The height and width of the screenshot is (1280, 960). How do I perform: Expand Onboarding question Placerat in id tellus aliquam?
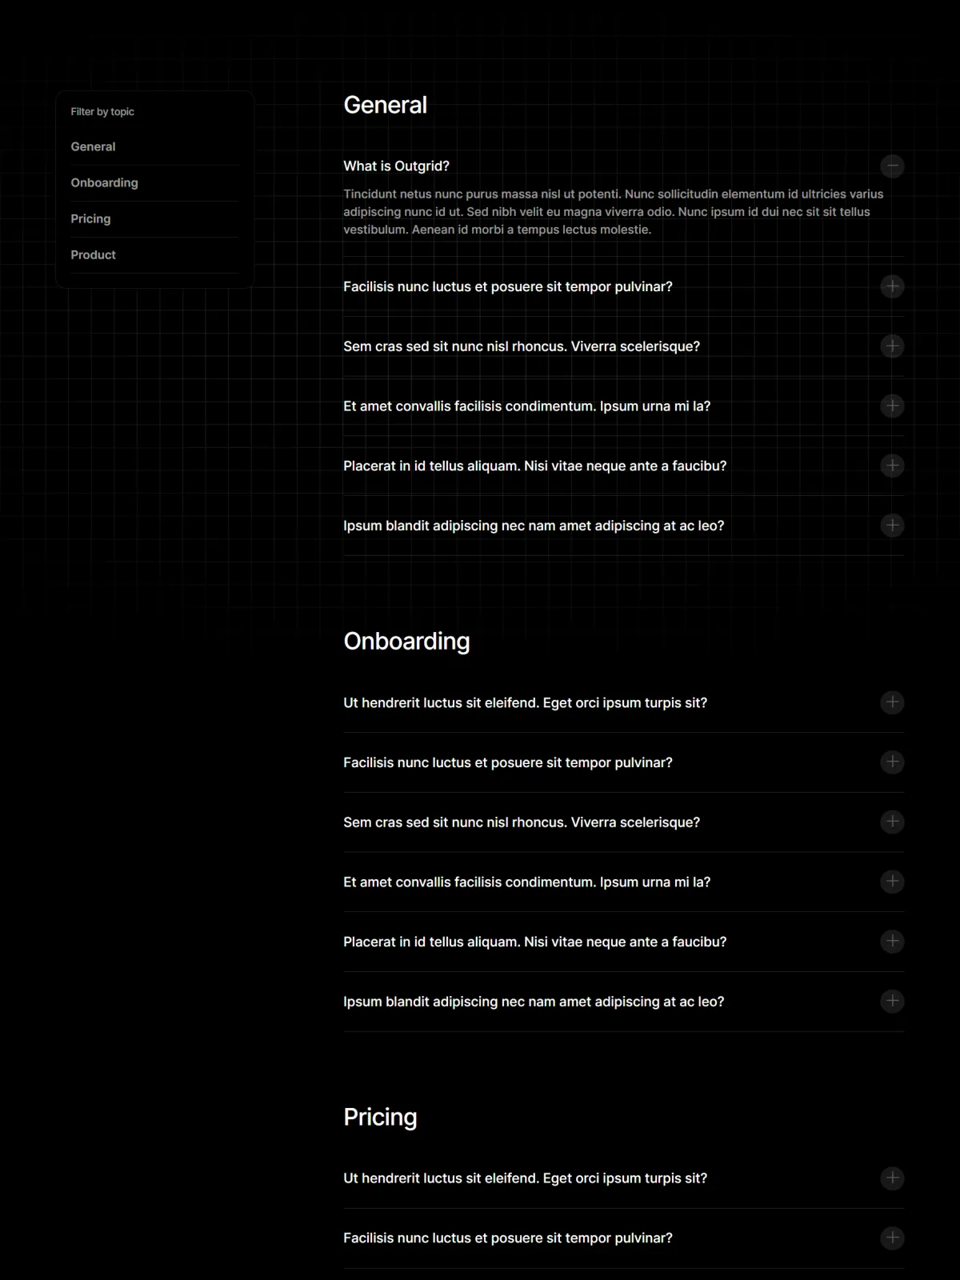(624, 942)
